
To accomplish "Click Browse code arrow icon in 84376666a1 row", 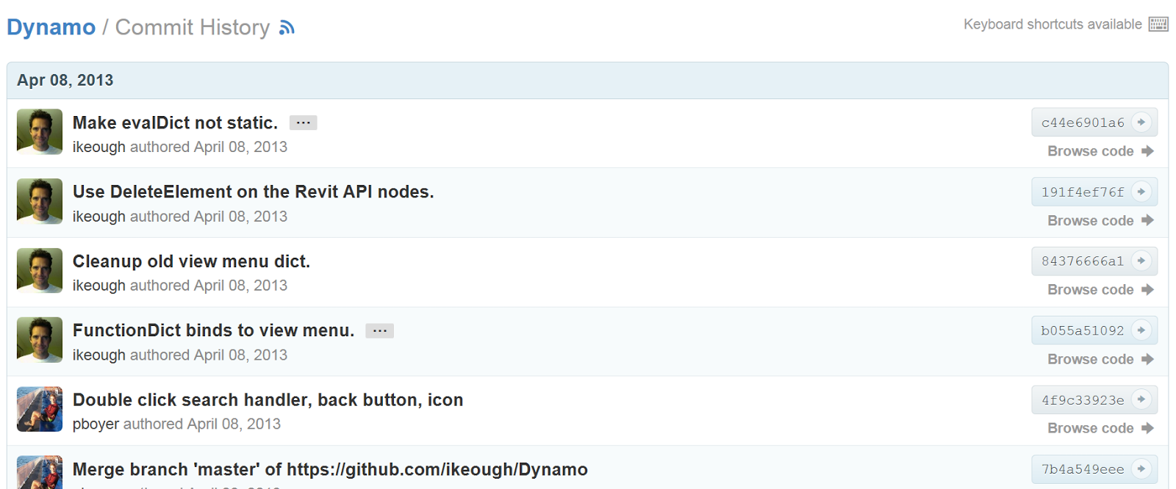I will [1148, 290].
